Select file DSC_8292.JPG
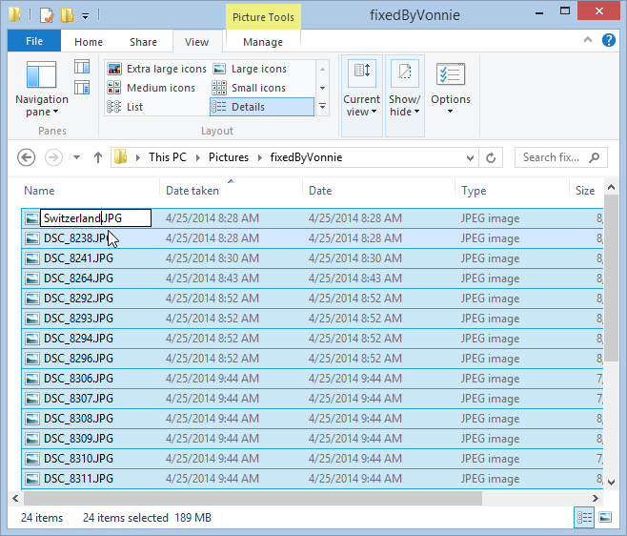The image size is (627, 536). 313,299
